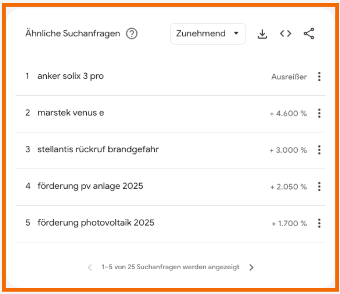Download the related queries as CSV
Viewport: 340px width, 294px height.
pyautogui.click(x=262, y=34)
